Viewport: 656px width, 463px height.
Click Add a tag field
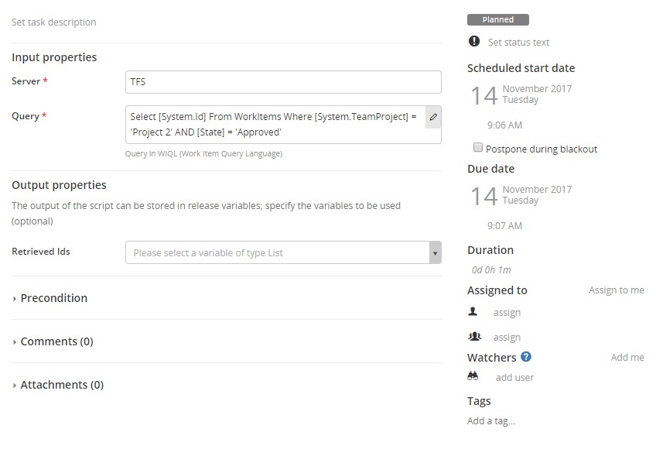(x=491, y=421)
